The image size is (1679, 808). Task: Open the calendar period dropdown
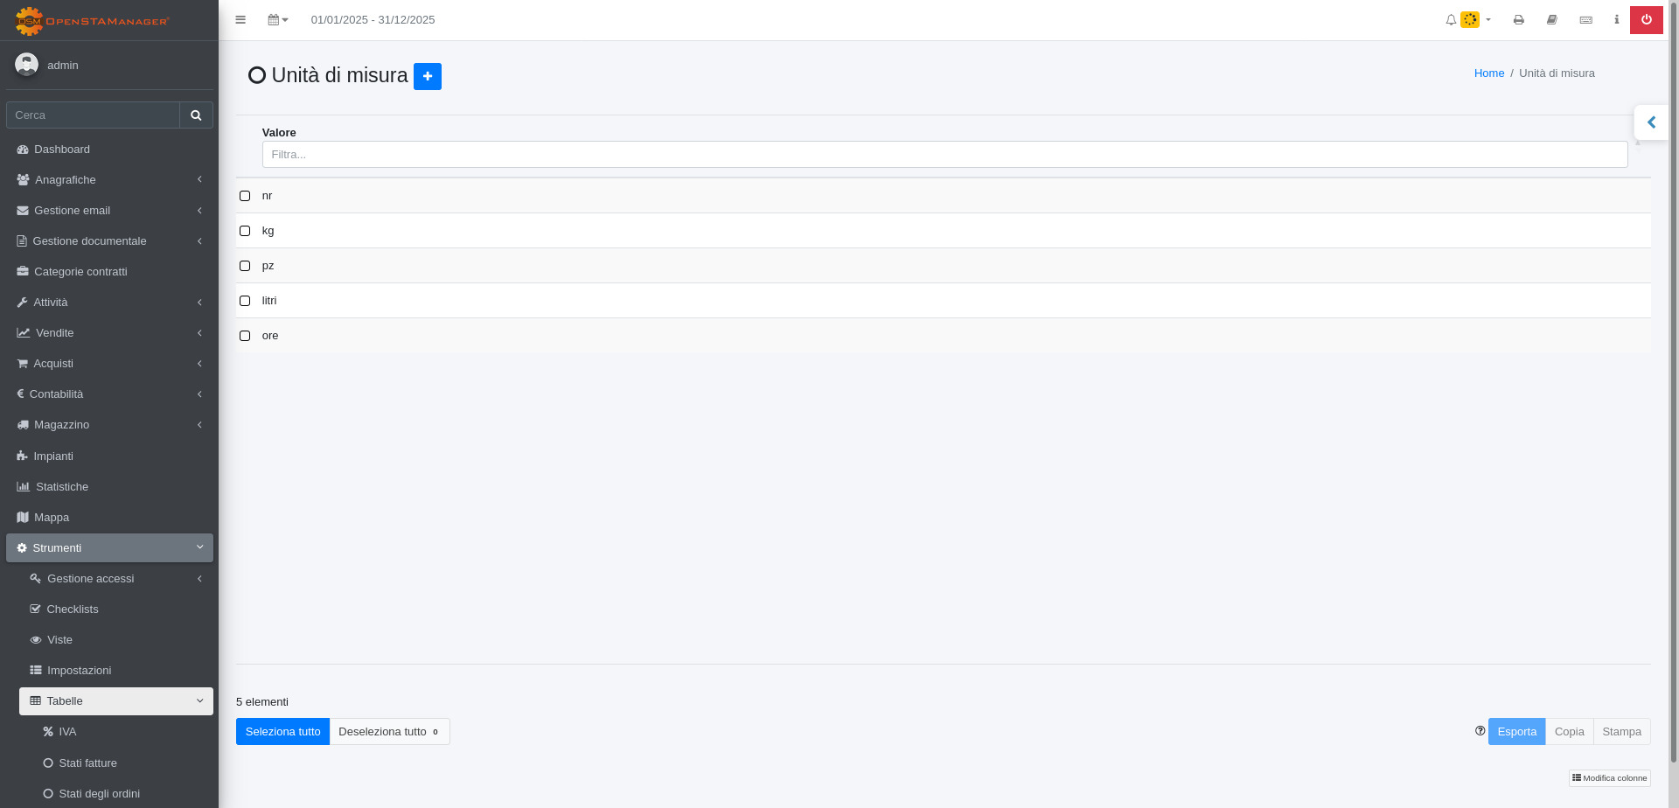278,20
